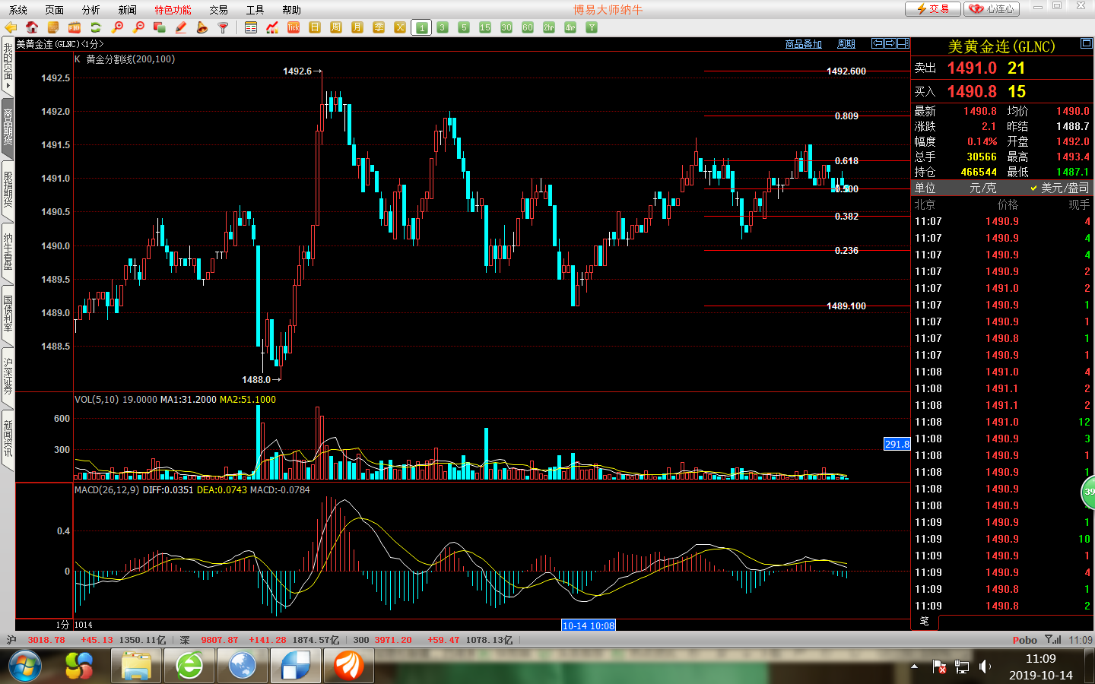
Task: Open the filter funnel tool
Action: (x=223, y=27)
